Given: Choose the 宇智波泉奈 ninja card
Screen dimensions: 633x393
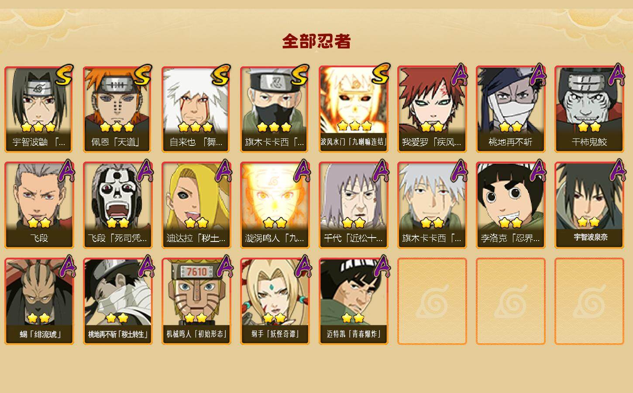Looking at the screenshot, I should (589, 205).
